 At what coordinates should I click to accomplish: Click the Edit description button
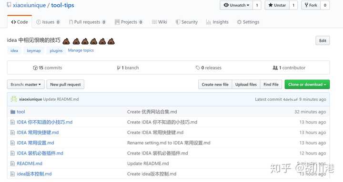coord(323,40)
